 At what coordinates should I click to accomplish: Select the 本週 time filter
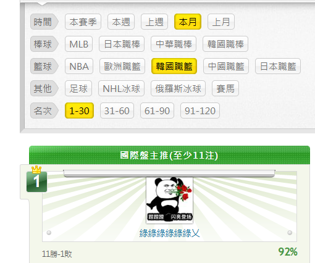[121, 22]
